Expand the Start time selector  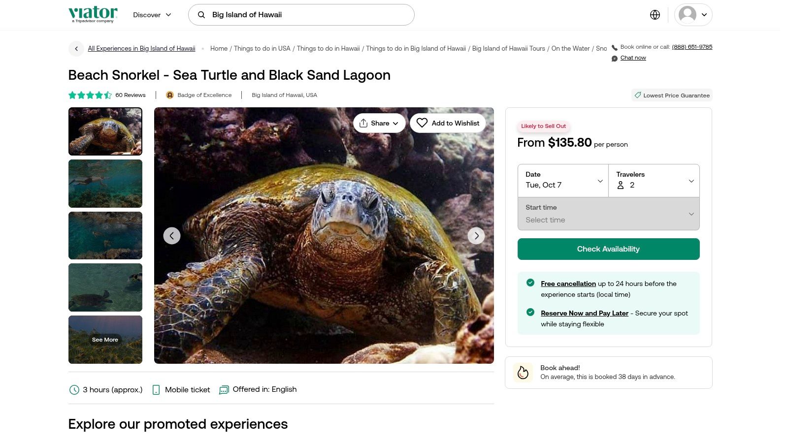click(x=608, y=214)
